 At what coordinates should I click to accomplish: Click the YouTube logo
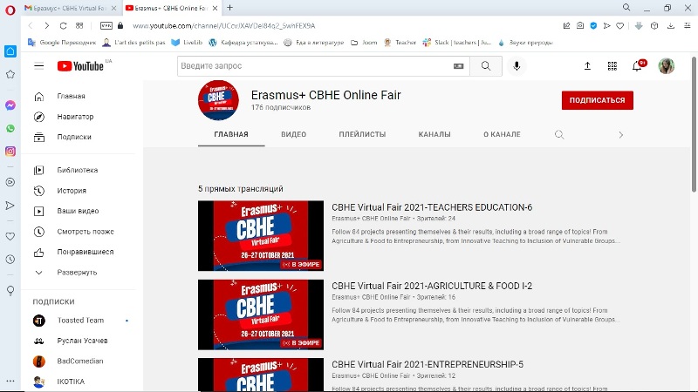(80, 66)
